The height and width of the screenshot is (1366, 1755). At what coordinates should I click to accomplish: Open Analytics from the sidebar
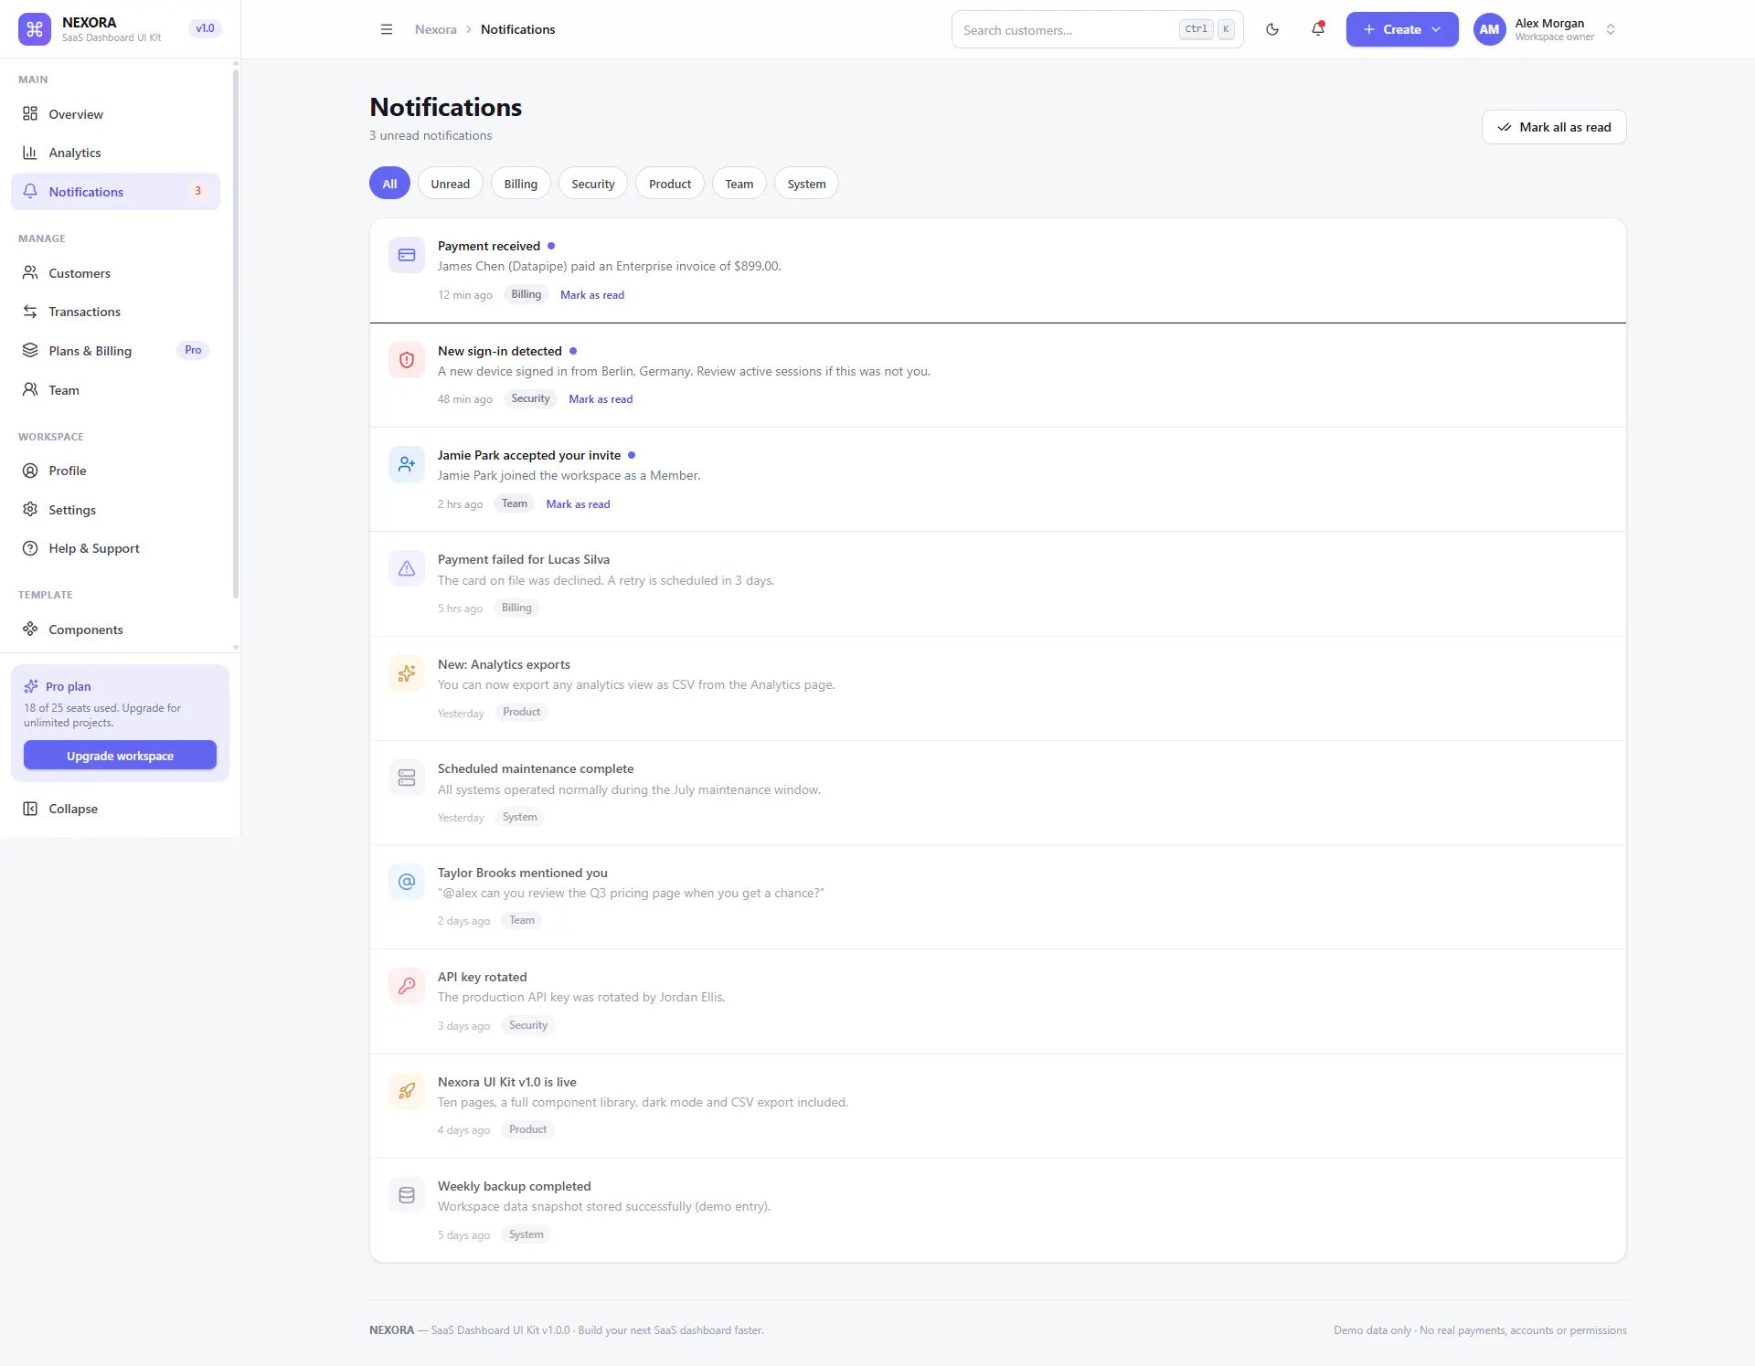[x=115, y=153]
